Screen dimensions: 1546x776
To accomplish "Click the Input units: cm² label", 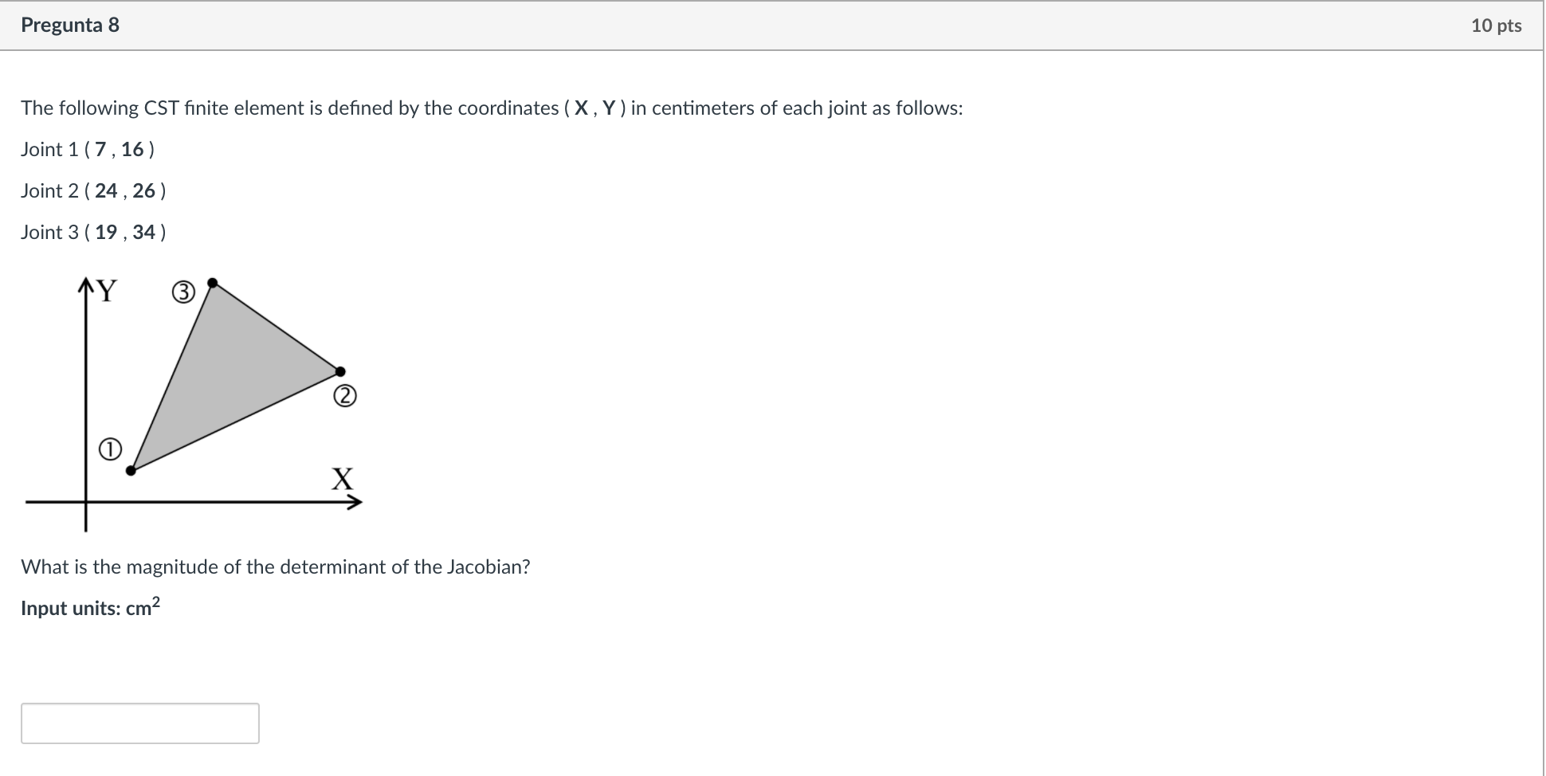I will click(x=90, y=607).
